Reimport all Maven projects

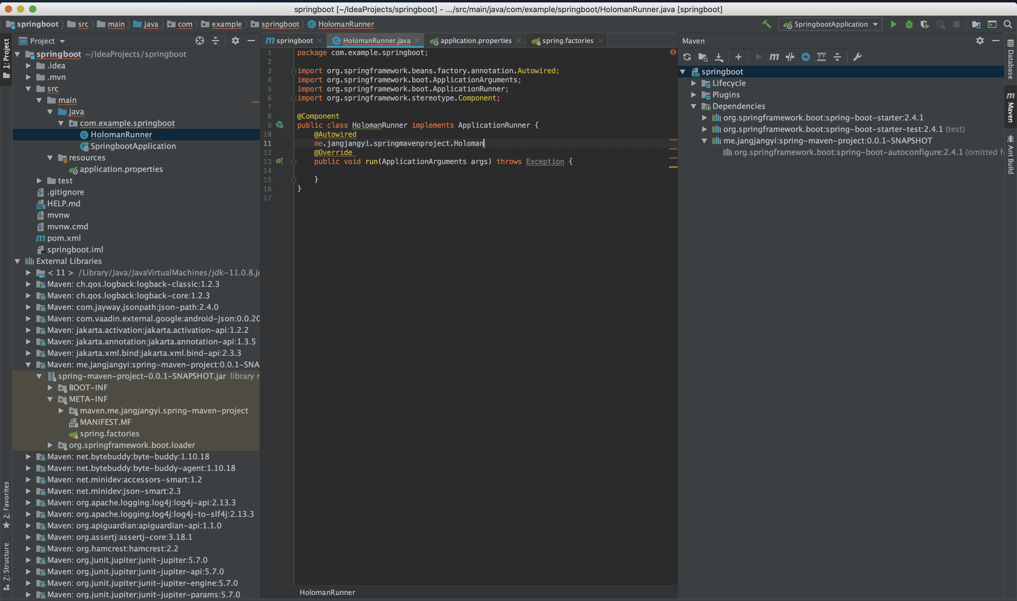click(687, 57)
